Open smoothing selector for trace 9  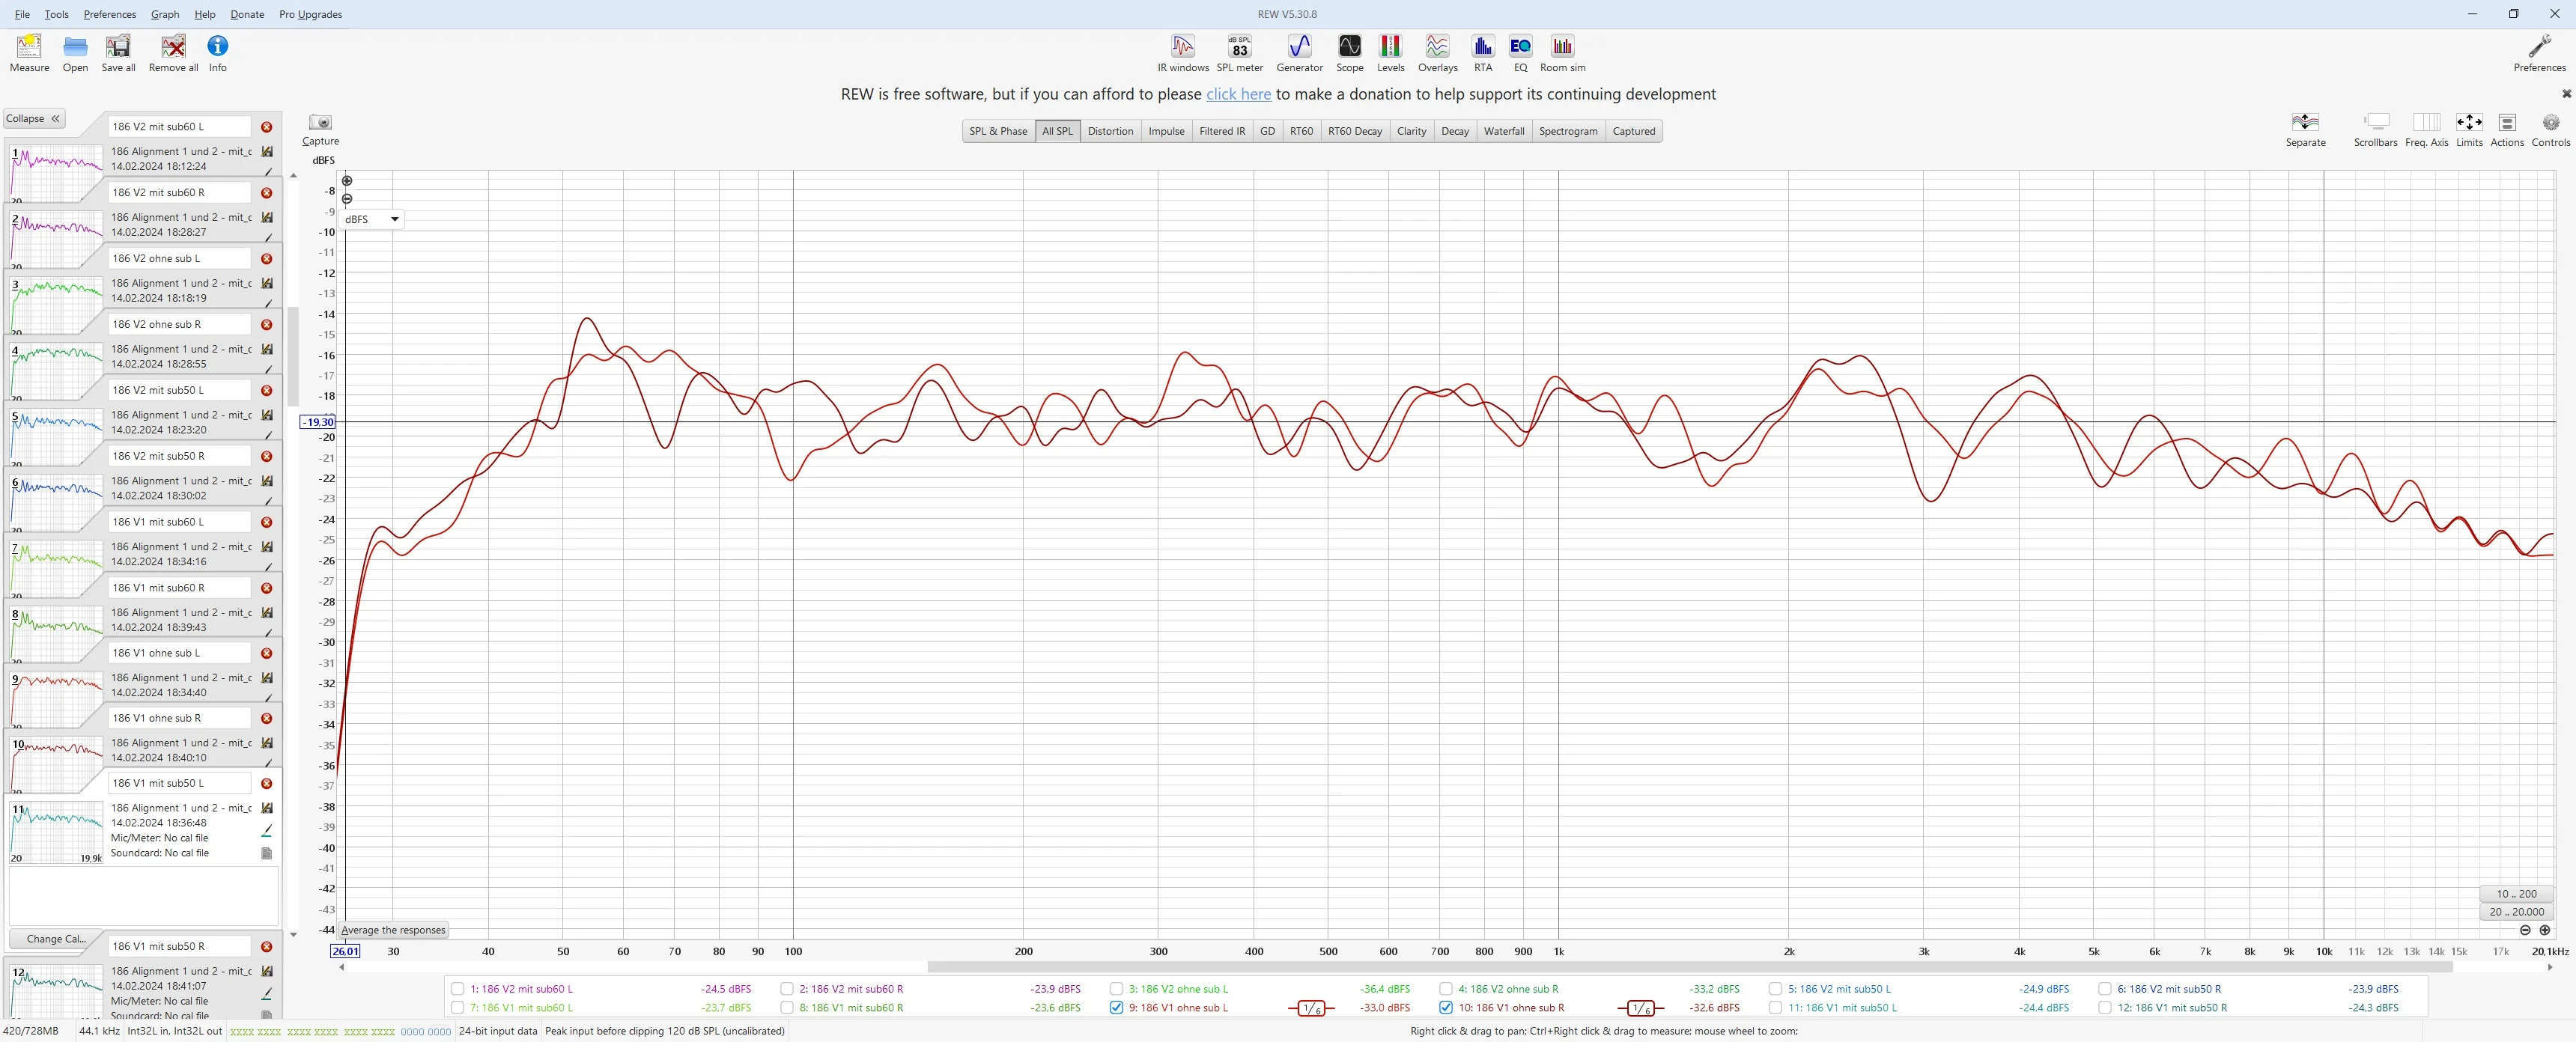(x=1310, y=1008)
